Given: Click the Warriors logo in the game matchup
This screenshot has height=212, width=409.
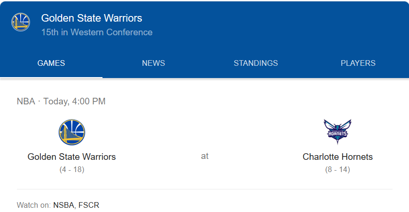Looking at the screenshot, I should click(72, 132).
